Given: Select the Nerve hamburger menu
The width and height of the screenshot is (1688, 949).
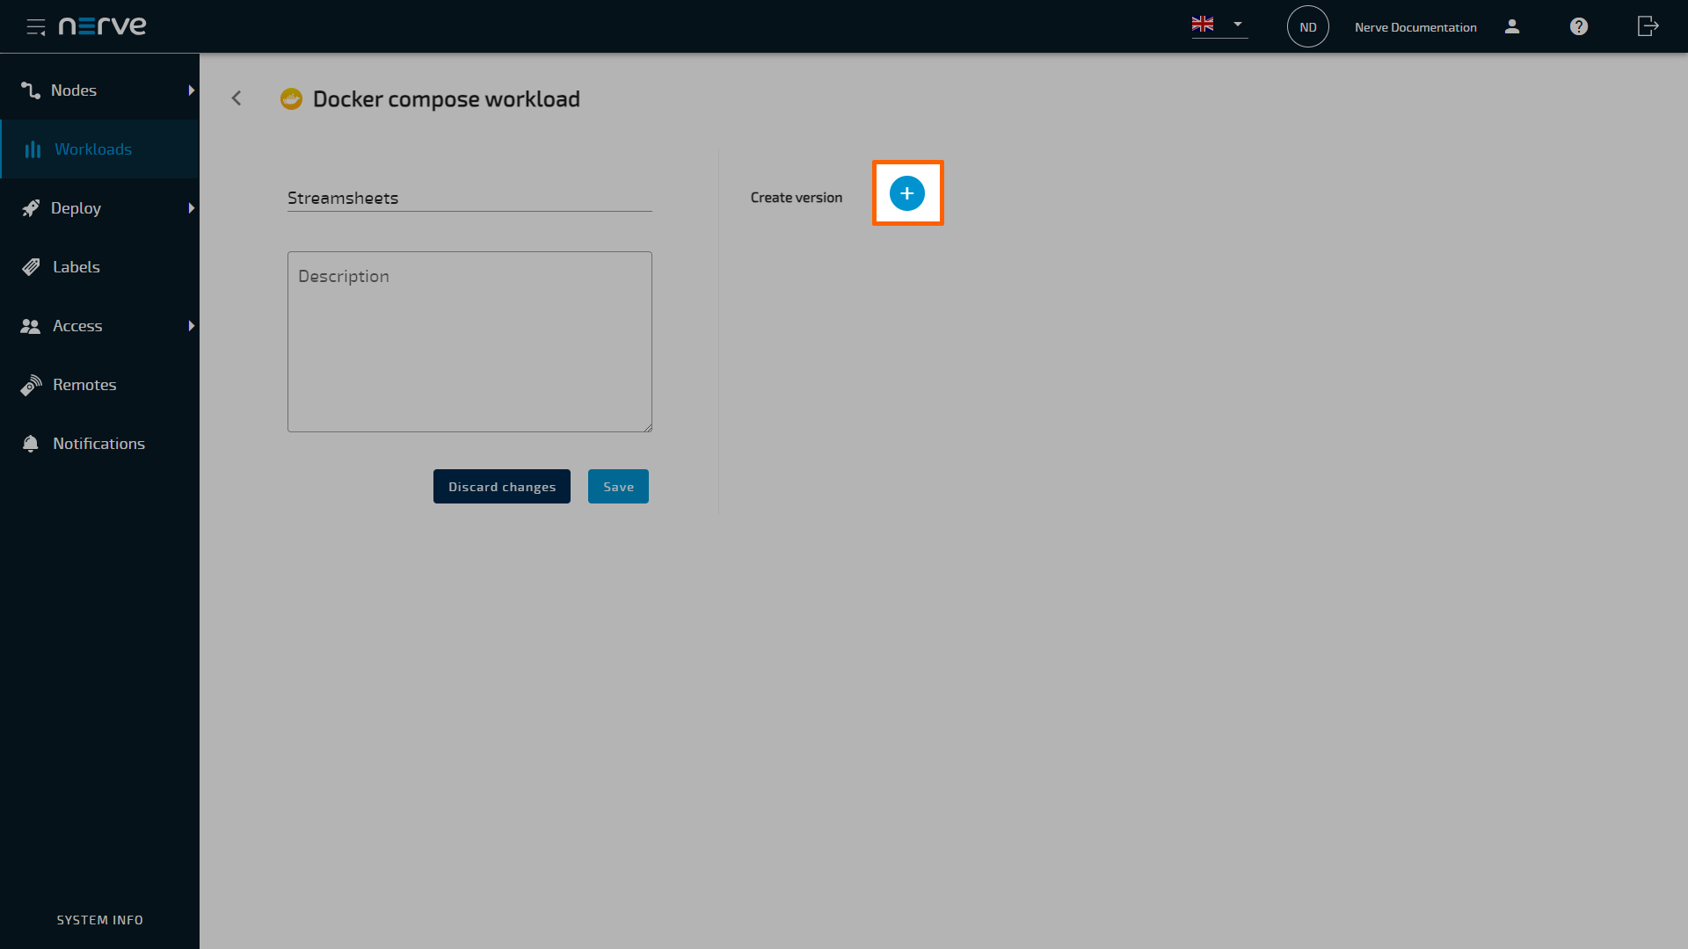Looking at the screenshot, I should click(36, 25).
